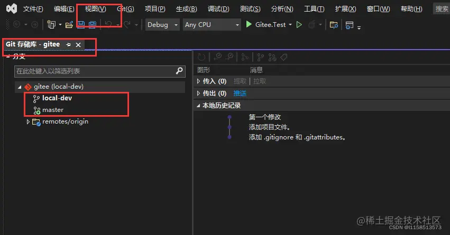This screenshot has width=450, height=235.
Task: Click the find in files folder icon
Action: pyautogui.click(x=334, y=25)
